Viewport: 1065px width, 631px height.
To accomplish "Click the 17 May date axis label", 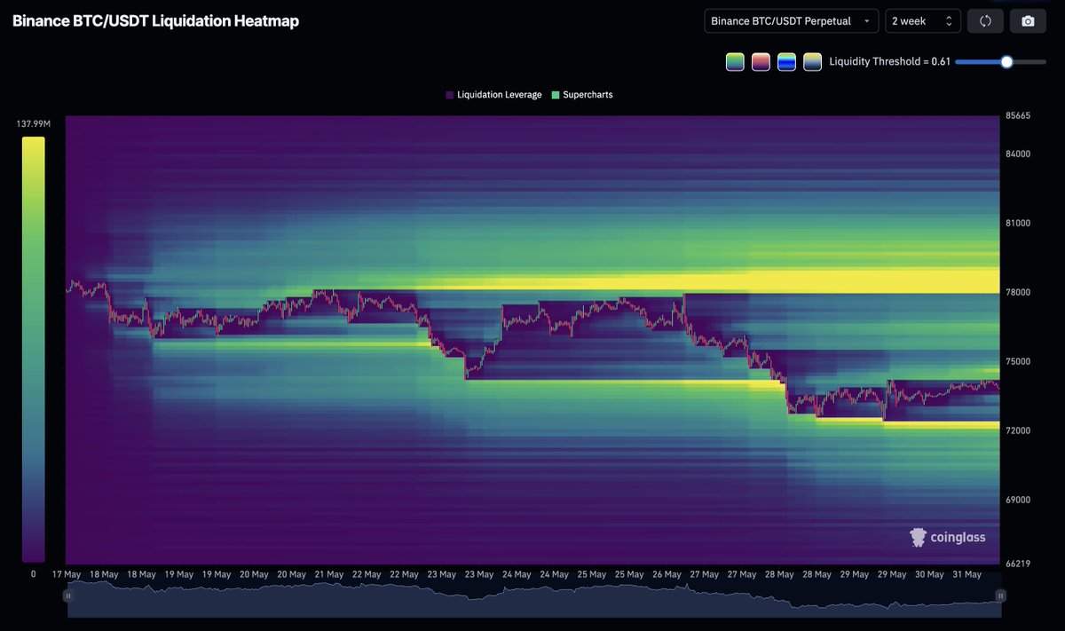I will (67, 574).
